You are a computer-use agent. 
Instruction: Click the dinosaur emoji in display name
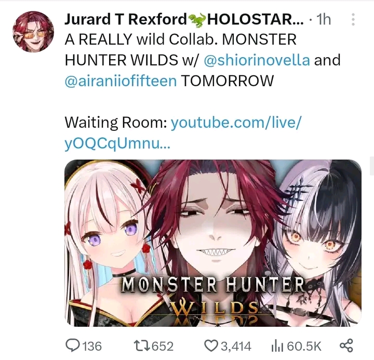tap(197, 20)
